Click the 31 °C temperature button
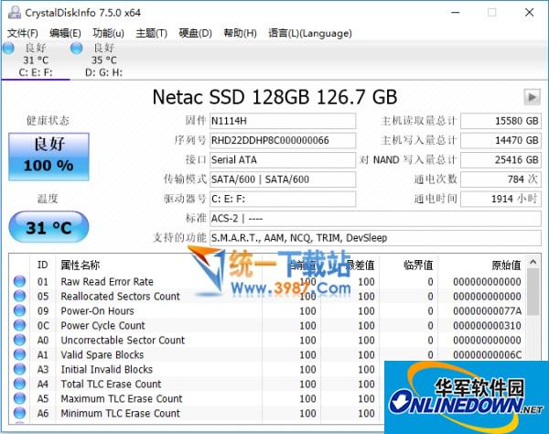 [48, 227]
